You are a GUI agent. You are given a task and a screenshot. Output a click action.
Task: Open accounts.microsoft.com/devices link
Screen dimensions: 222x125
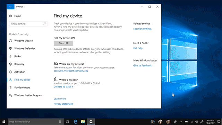(x=71, y=71)
